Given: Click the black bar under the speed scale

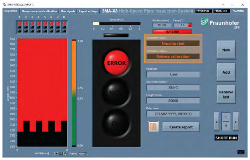Looking at the screenshot, I should pos(116,35).
